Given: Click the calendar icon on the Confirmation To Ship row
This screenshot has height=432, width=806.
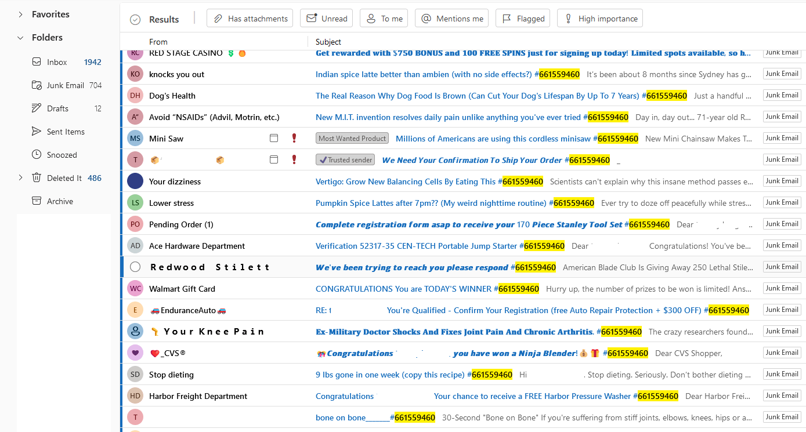Looking at the screenshot, I should coord(274,159).
